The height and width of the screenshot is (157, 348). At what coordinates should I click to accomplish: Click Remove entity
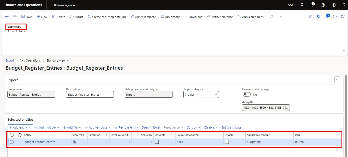click(126, 127)
